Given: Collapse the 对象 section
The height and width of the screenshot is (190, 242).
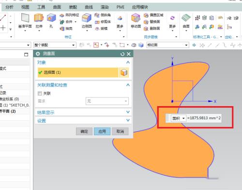Looking at the screenshot, I should [x=128, y=62].
